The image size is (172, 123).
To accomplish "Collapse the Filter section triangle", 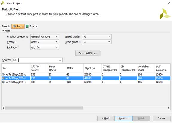I will pos(3,31).
